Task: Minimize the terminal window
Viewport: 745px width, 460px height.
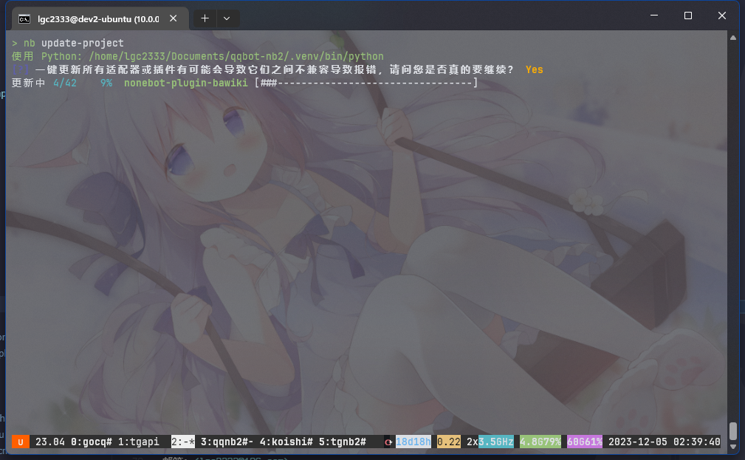Action: (x=654, y=16)
